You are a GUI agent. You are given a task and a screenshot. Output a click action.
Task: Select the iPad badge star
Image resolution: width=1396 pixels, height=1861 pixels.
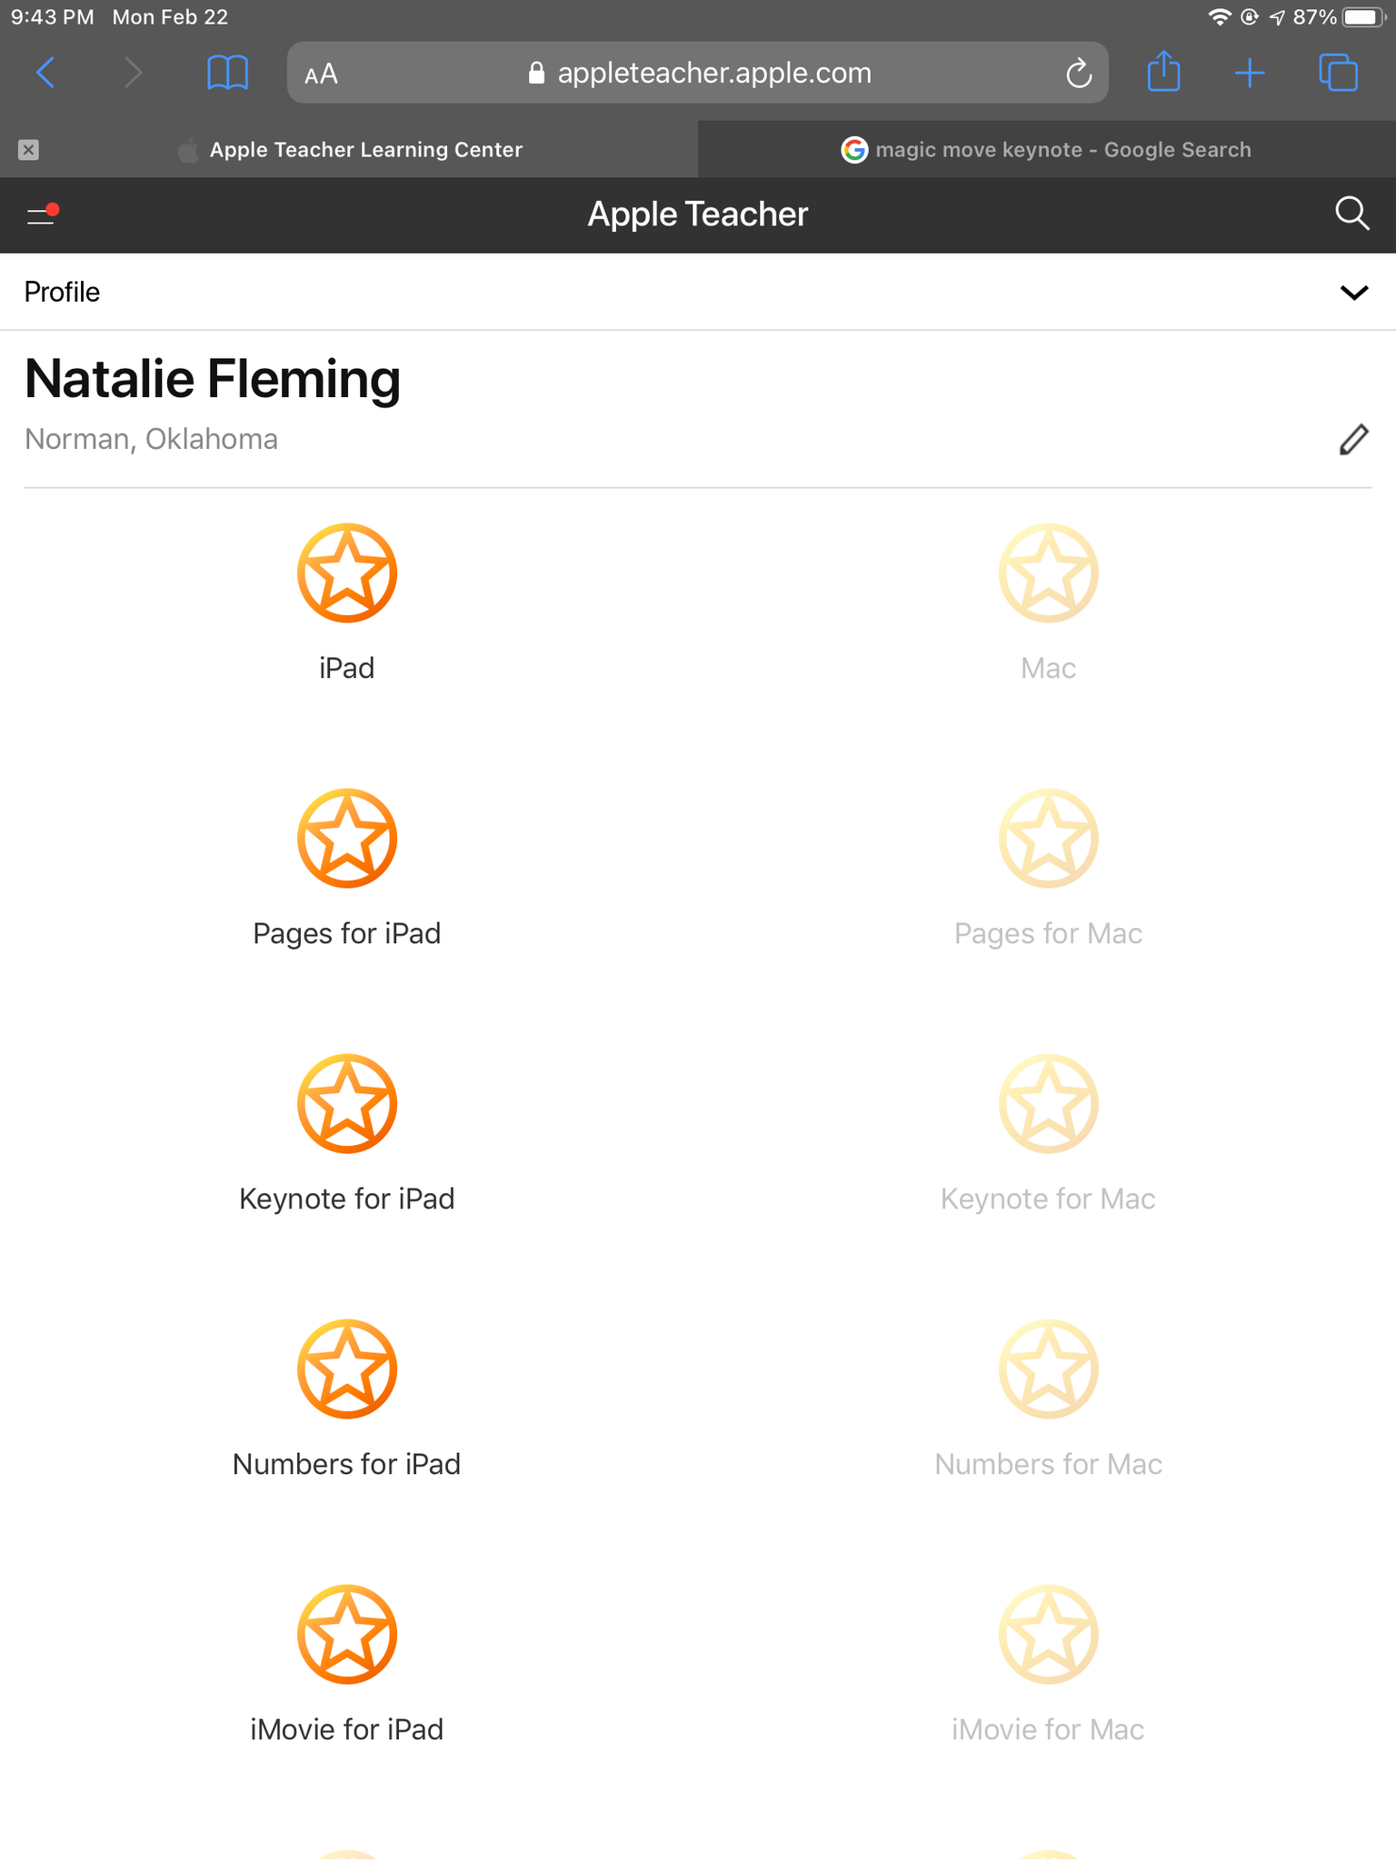tap(347, 573)
